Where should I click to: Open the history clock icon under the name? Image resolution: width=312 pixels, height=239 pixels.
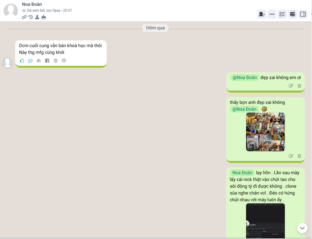click(x=31, y=17)
